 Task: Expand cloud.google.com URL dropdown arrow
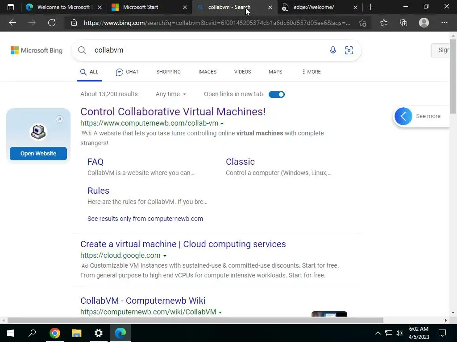click(x=165, y=256)
